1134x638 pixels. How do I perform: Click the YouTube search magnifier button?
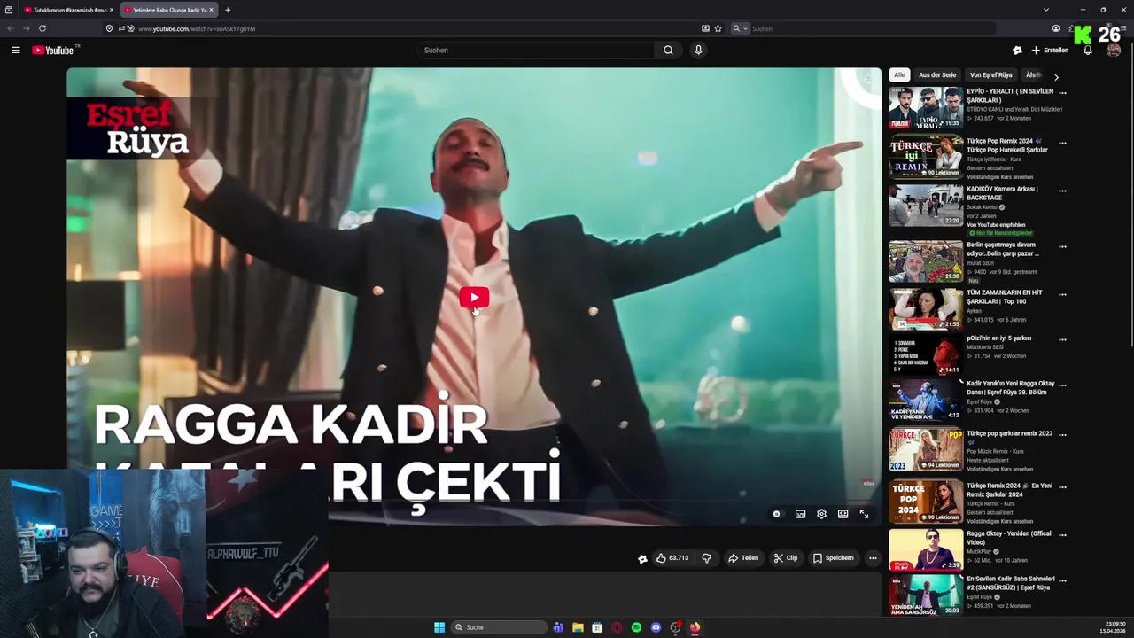pyautogui.click(x=668, y=51)
